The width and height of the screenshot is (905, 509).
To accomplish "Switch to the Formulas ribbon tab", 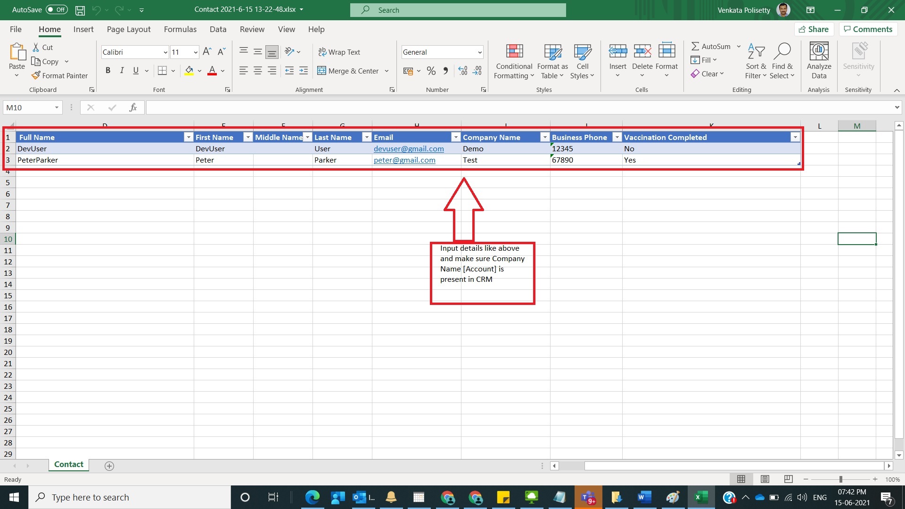I will click(180, 29).
